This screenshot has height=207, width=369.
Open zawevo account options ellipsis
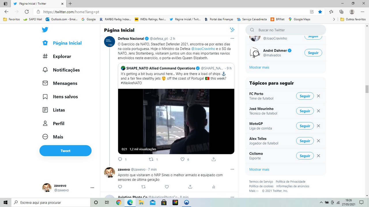[x=92, y=188]
